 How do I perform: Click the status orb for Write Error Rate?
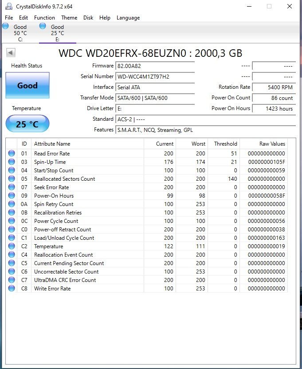pyautogui.click(x=11, y=289)
